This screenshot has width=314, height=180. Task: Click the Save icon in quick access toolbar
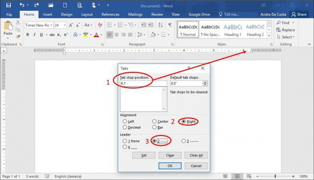point(8,5)
